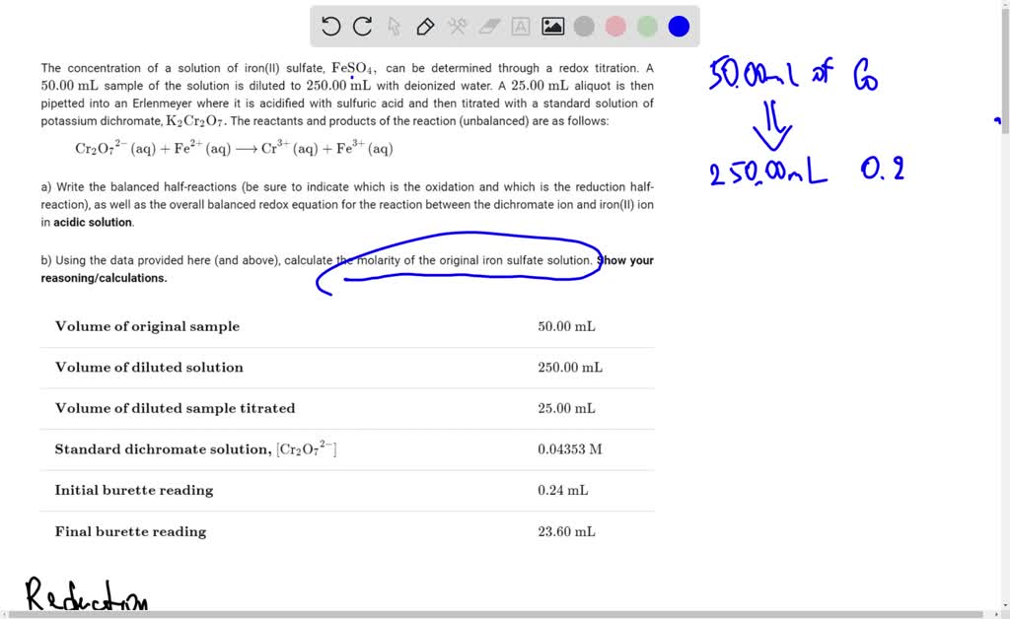Viewport: 1010px width, 619px height.
Task: Click the bold 'acidic solution' text
Action: 94,222
